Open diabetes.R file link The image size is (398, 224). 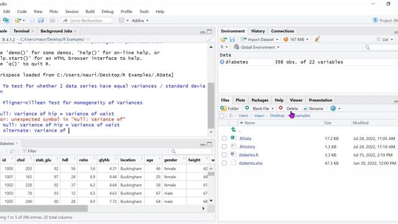pyautogui.click(x=249, y=155)
